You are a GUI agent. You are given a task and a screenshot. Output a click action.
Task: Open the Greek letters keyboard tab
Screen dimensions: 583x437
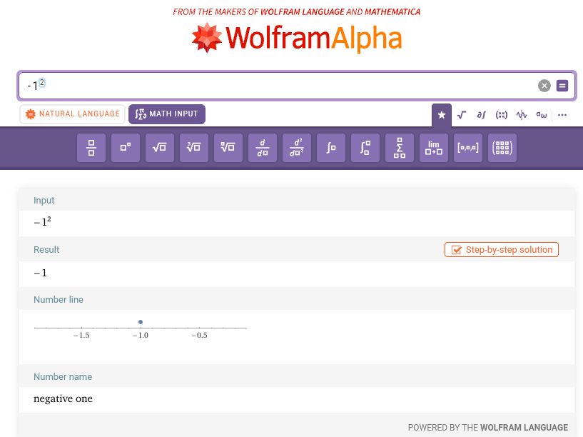542,115
